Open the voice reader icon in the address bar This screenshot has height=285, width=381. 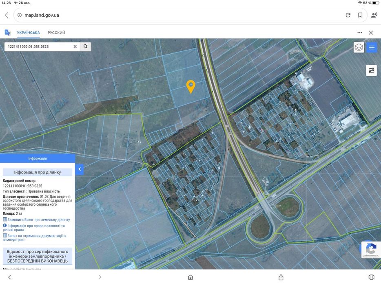pos(374,15)
